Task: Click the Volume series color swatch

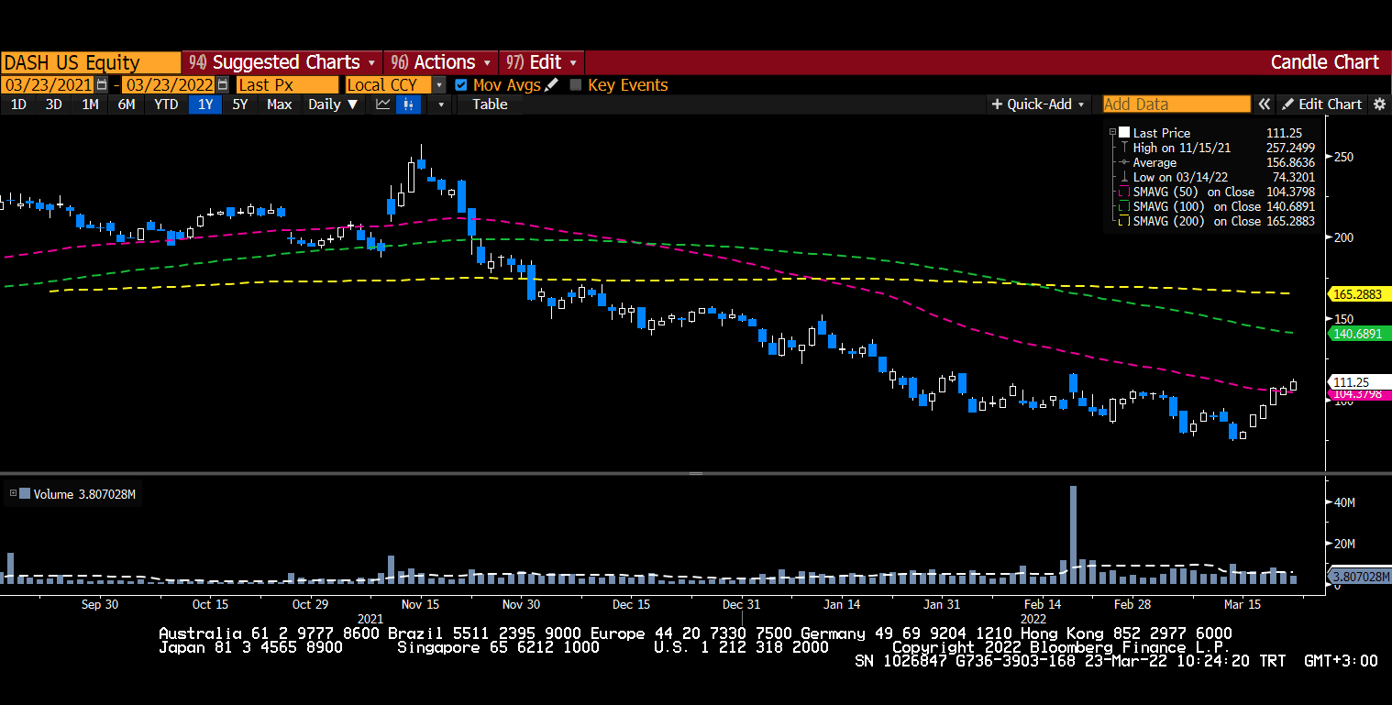Action: (x=25, y=494)
